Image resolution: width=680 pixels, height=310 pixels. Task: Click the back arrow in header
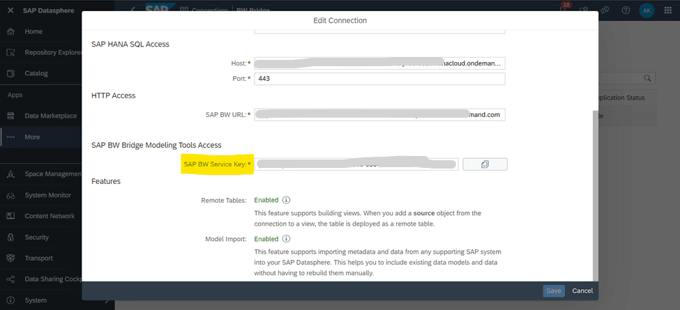pos(133,10)
